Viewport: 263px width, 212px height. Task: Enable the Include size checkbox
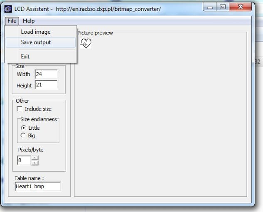click(20, 109)
